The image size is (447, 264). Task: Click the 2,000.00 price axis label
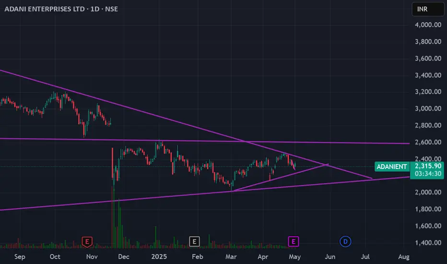[428, 192]
